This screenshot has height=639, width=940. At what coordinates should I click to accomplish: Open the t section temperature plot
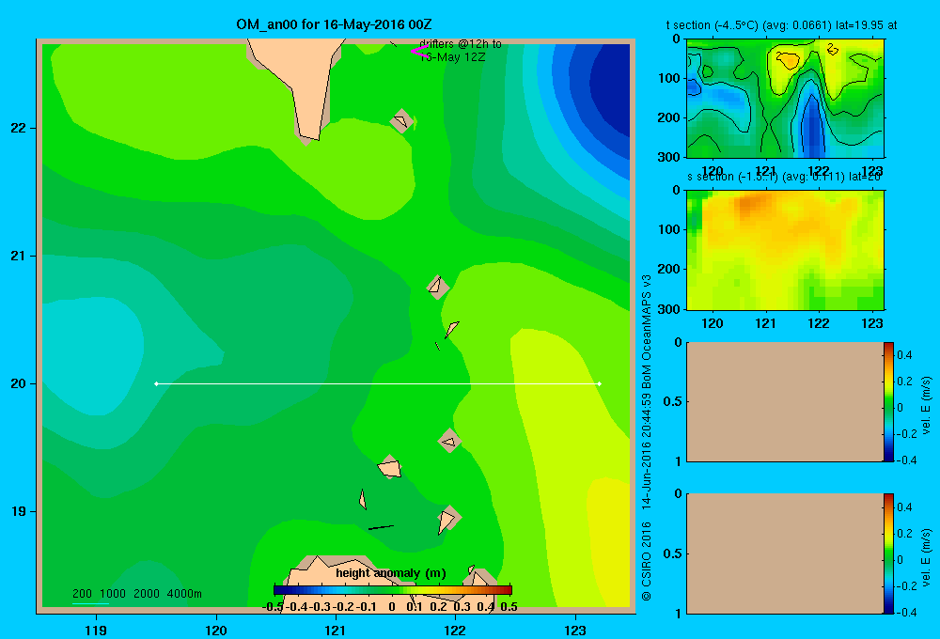(x=785, y=99)
